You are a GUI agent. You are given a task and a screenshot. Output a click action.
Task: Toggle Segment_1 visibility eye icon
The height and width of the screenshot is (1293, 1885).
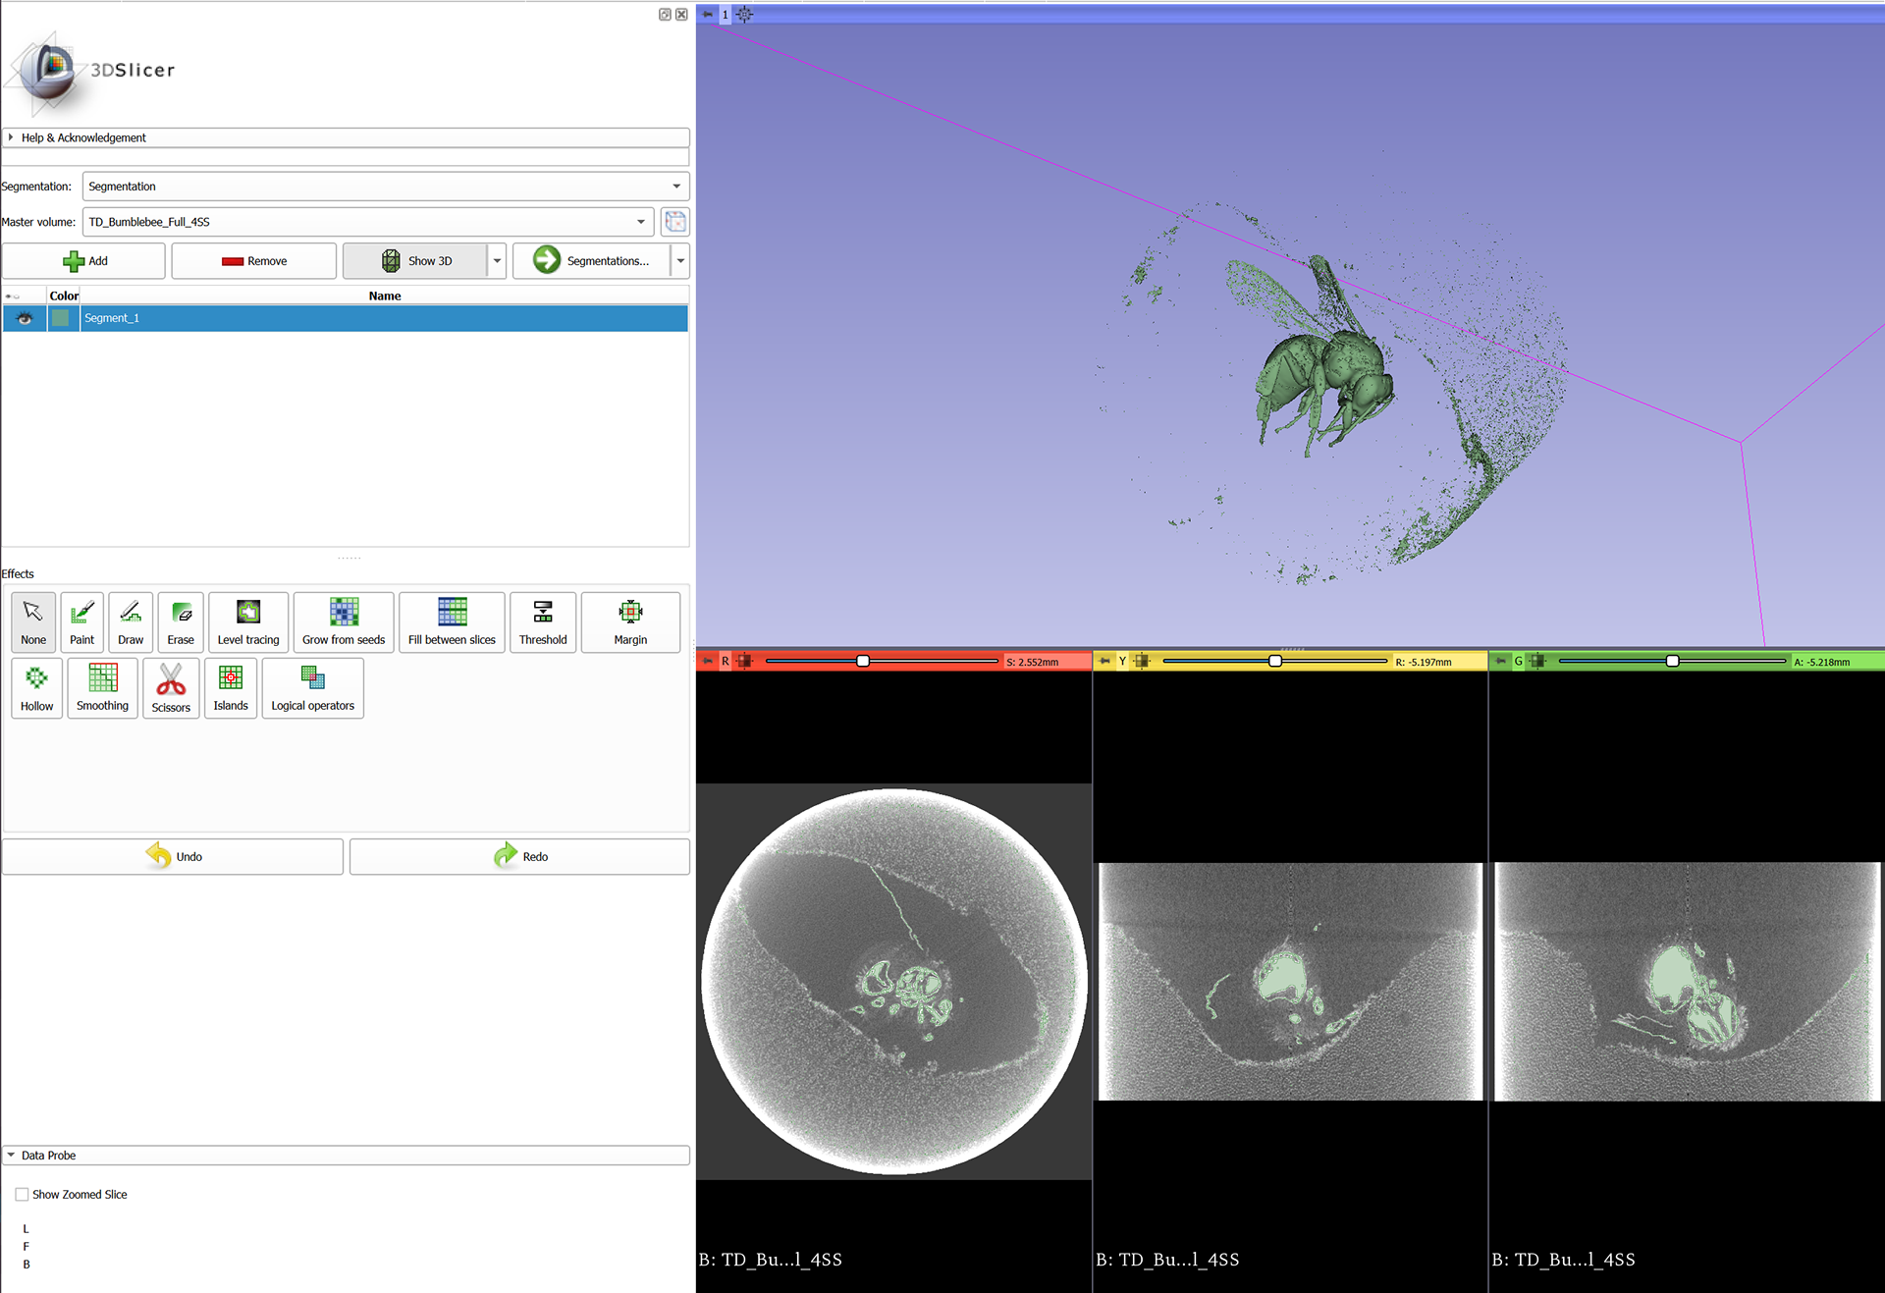coord(25,318)
